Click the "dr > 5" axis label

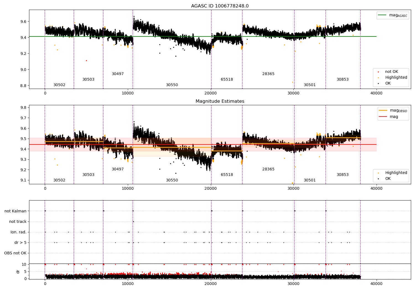click(20, 243)
